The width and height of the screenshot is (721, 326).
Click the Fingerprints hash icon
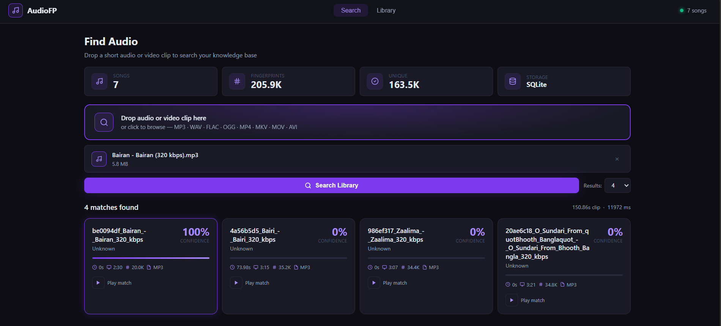coord(237,81)
